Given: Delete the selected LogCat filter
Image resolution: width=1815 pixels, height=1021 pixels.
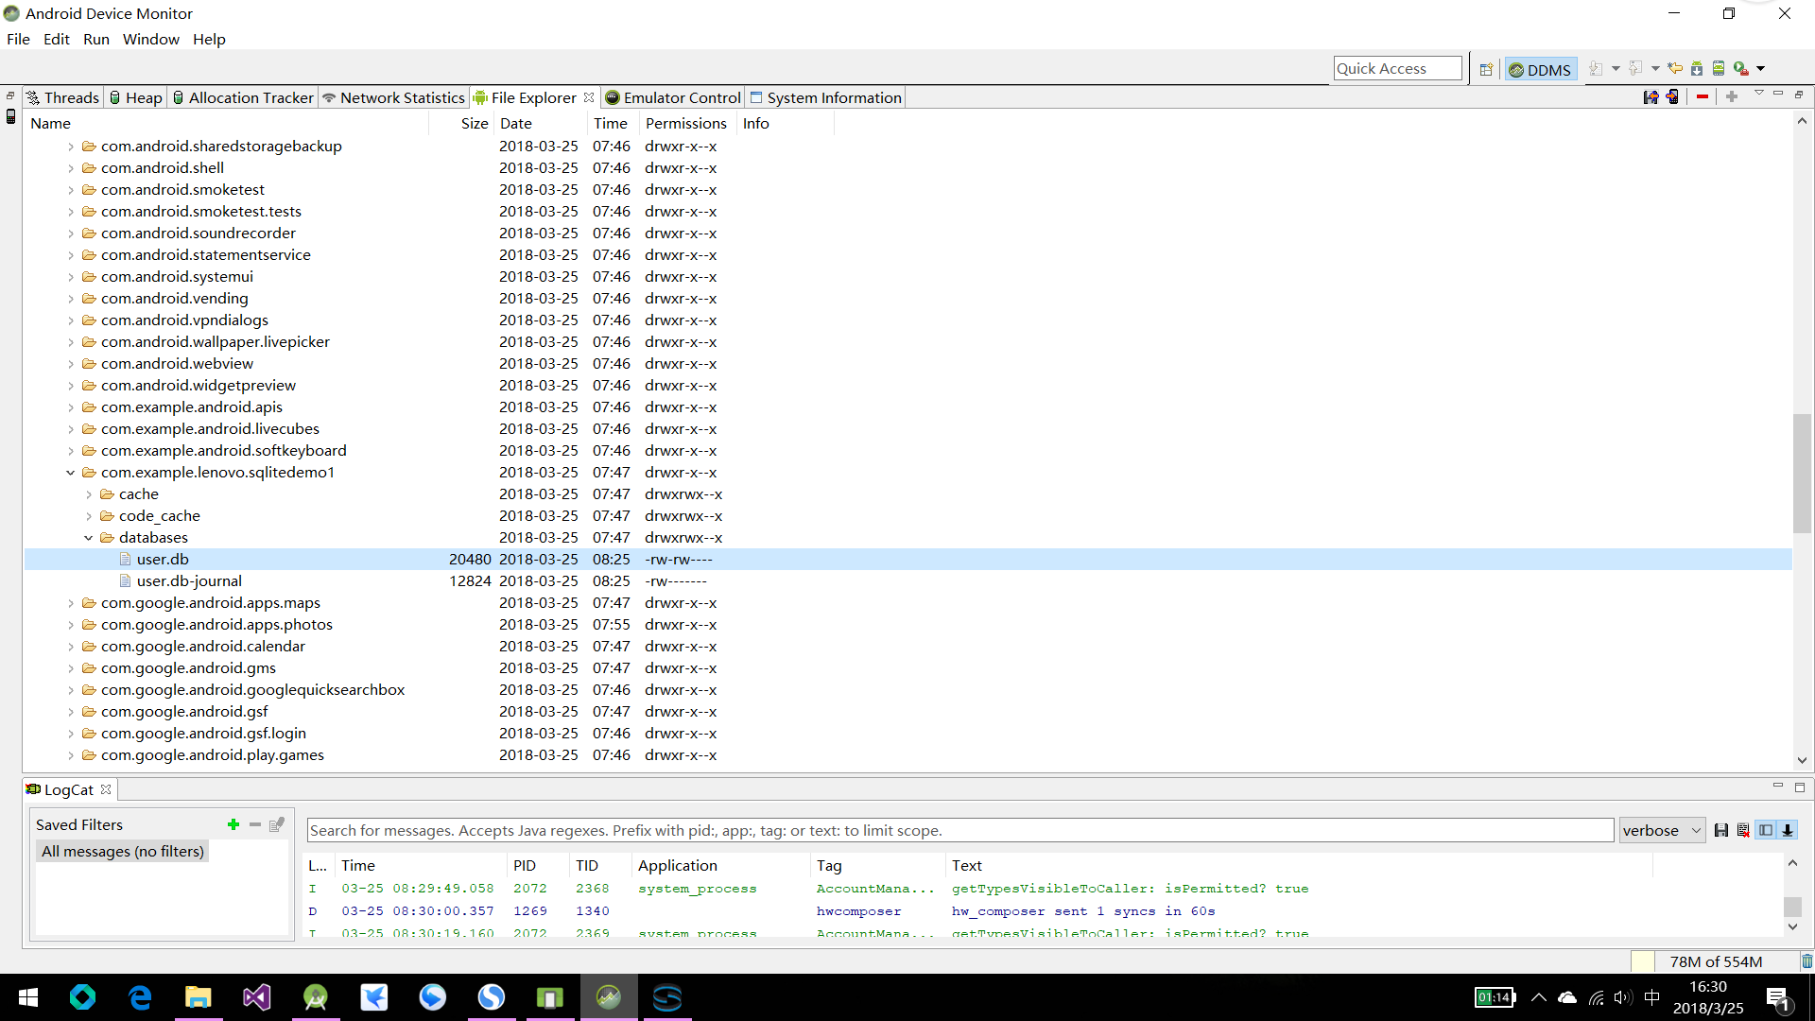Looking at the screenshot, I should tap(255, 824).
